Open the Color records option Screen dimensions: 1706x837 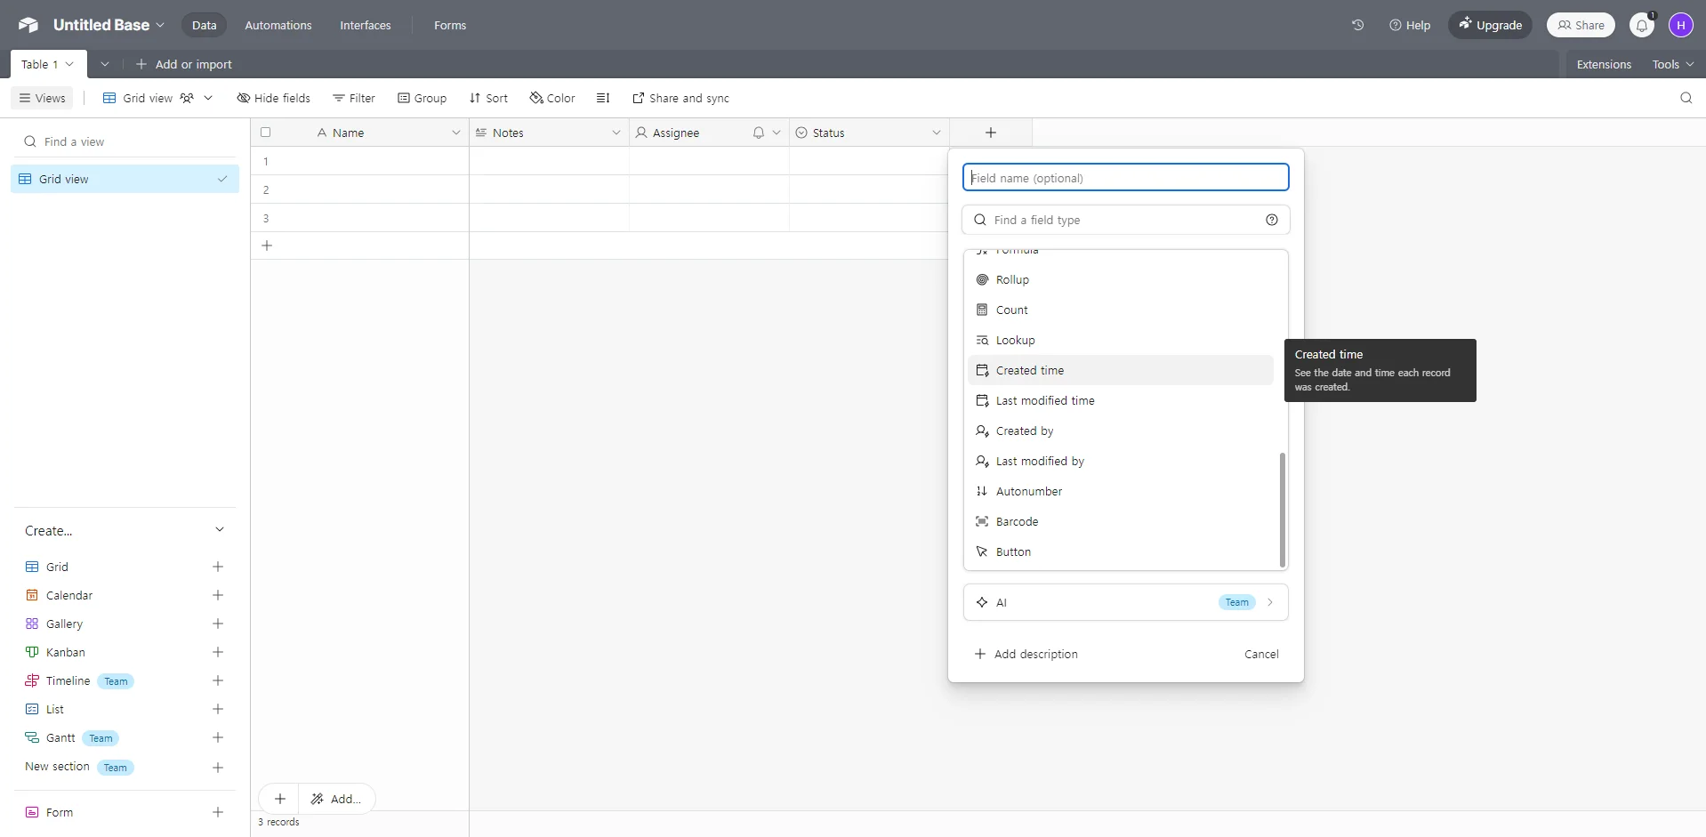coord(552,98)
